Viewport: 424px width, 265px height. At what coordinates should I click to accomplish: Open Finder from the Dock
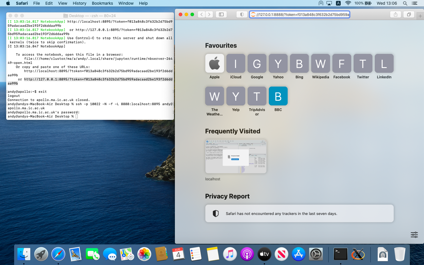(24, 254)
